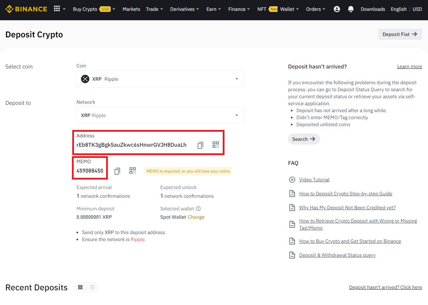Screen dimensions: 428x305
Task: Open How to Retrieve Crypto Deposit link
Action: pyautogui.click(x=358, y=224)
